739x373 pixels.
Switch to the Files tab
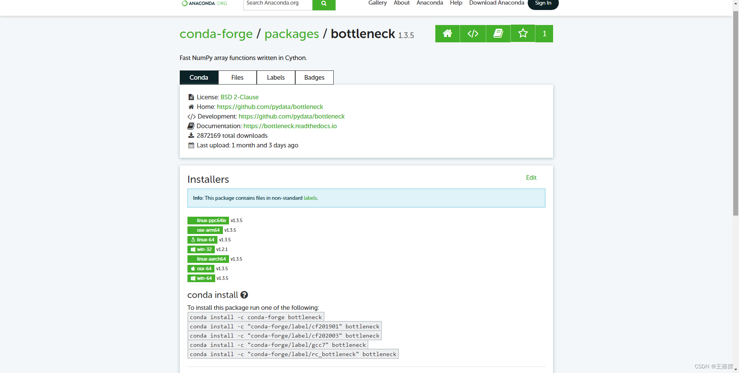(237, 77)
